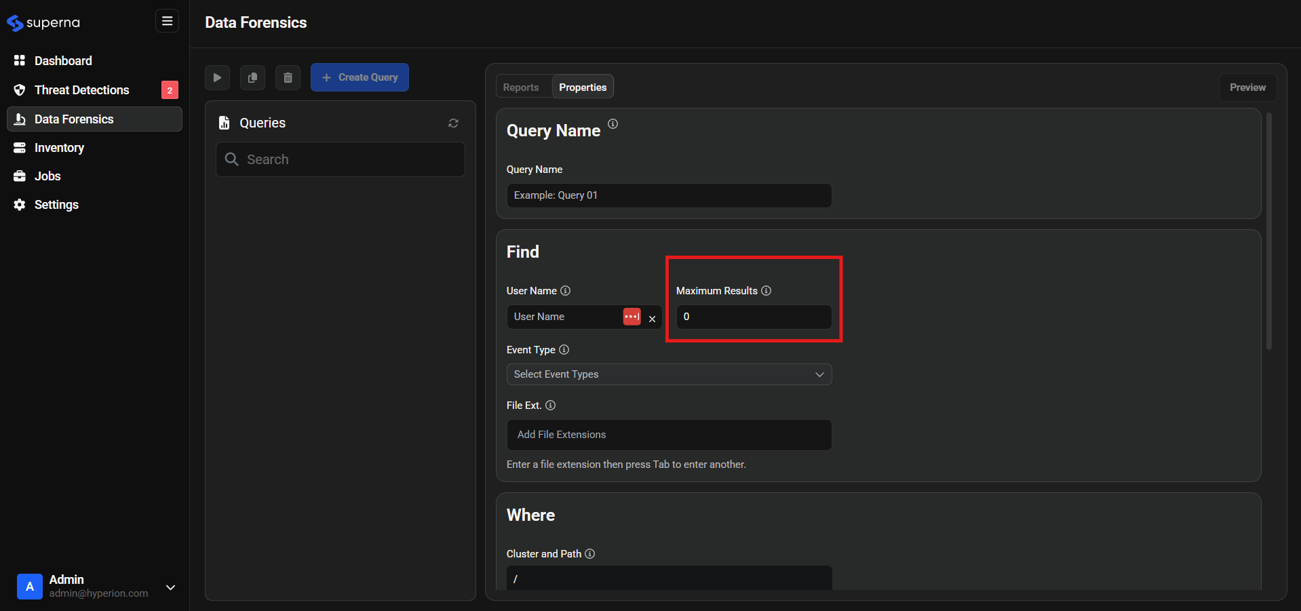Show info for Query Name heading
Viewport: 1301px width, 611px height.
pos(613,123)
